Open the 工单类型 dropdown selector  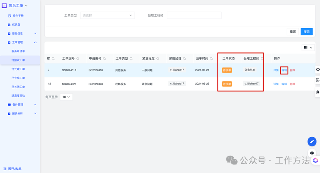pos(107,15)
